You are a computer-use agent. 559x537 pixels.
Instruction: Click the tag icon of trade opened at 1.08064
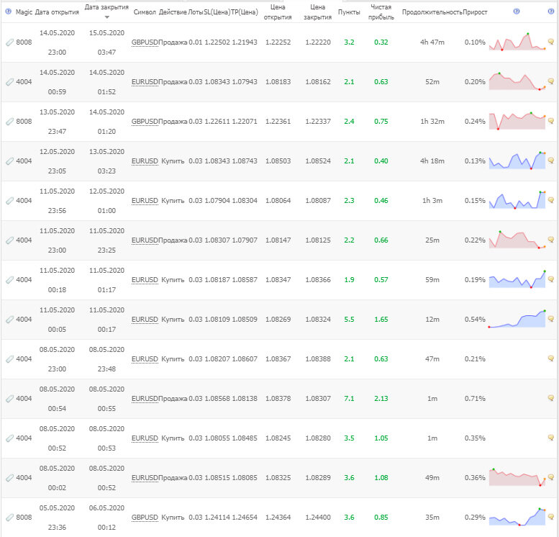tap(9, 201)
